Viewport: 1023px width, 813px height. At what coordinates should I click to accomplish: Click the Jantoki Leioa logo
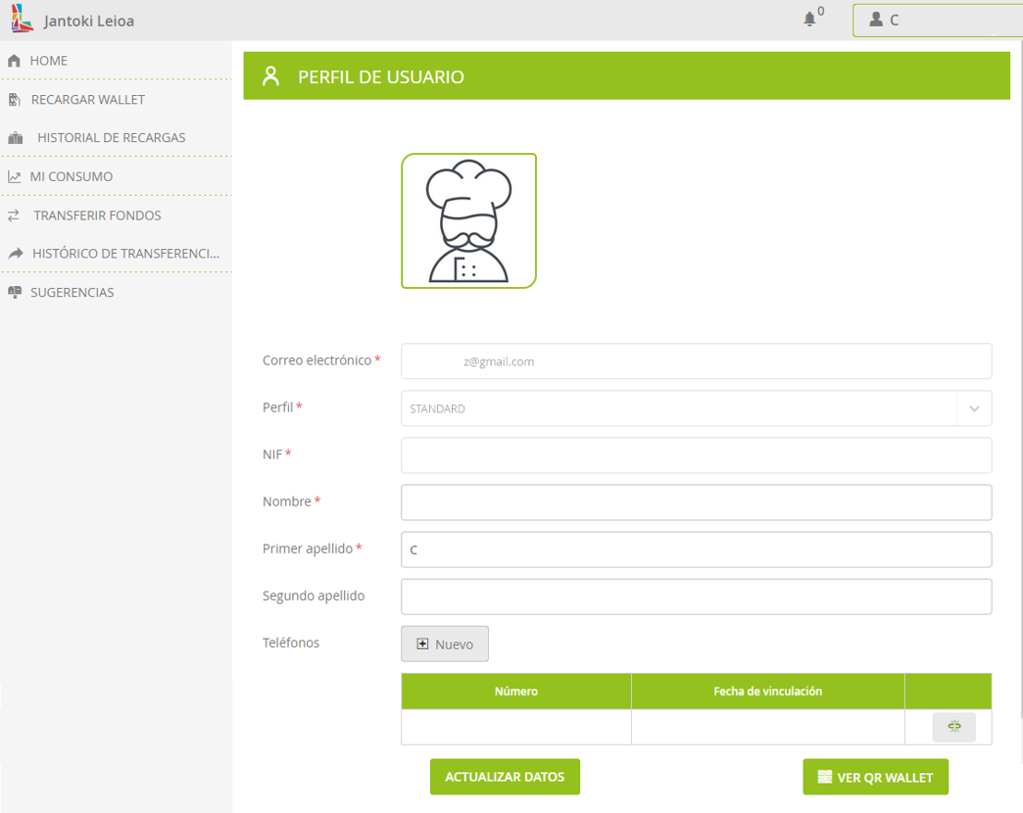(22, 19)
